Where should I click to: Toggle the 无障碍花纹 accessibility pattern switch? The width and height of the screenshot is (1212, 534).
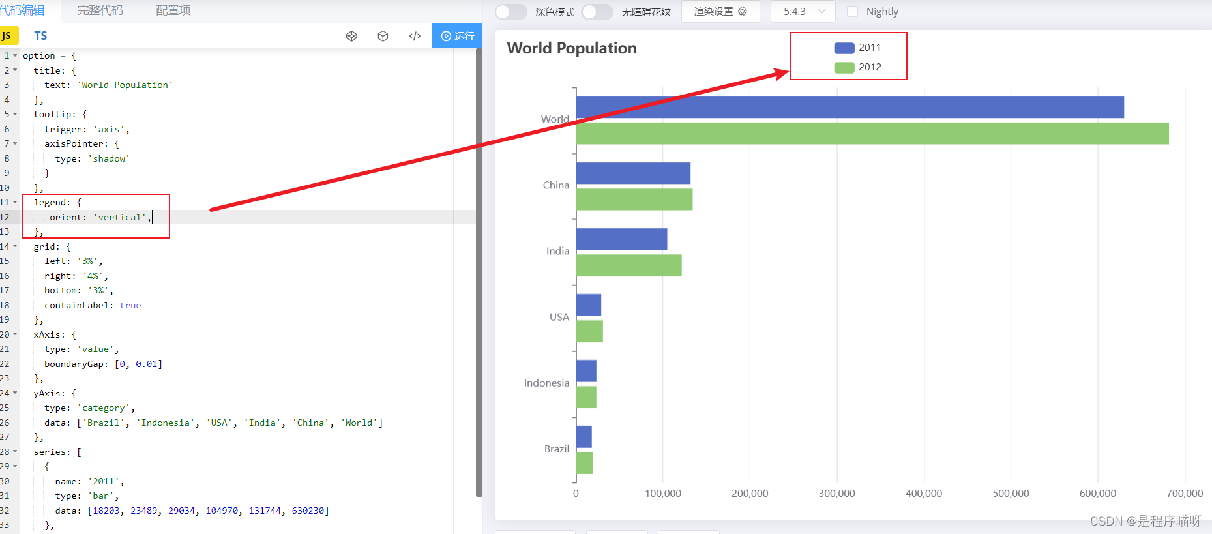597,12
